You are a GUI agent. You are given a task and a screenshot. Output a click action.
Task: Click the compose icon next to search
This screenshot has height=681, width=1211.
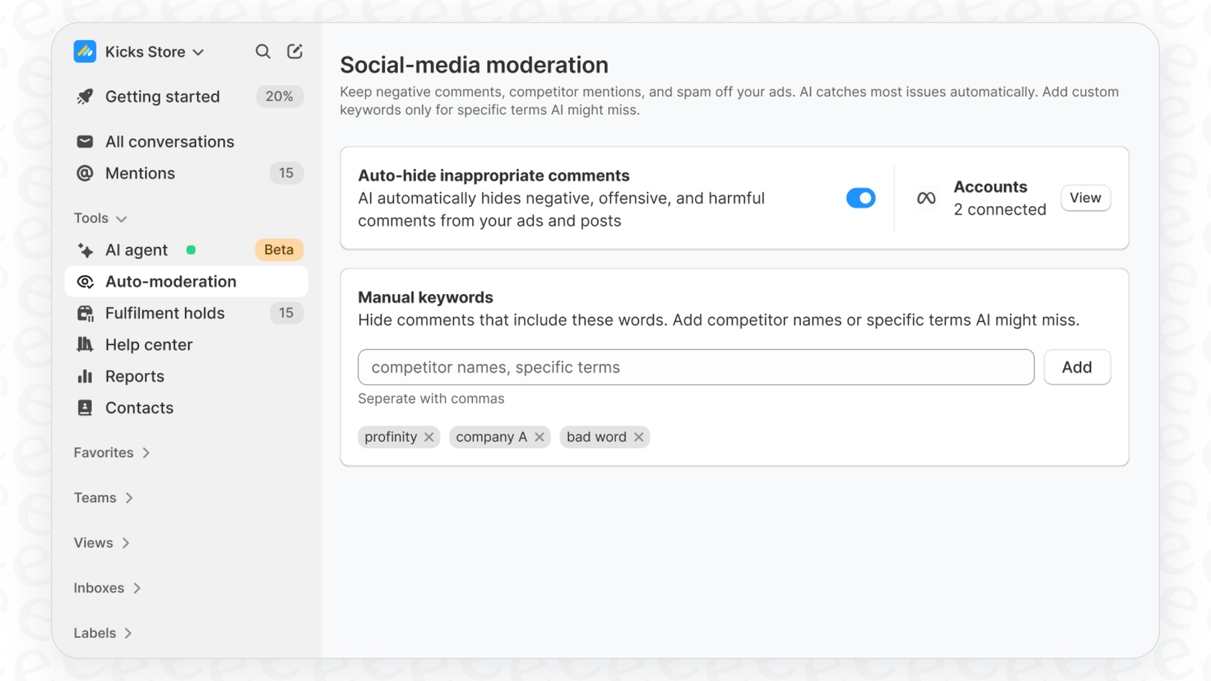(294, 51)
